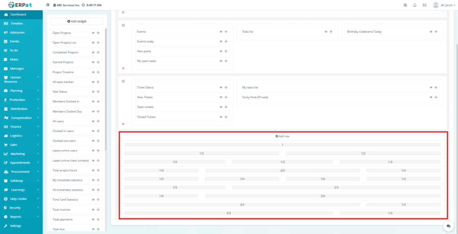Click the move icon for Task Status widget

tap(98, 92)
